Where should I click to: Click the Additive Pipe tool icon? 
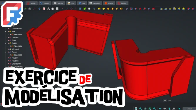pyautogui.click(x=112, y=9)
